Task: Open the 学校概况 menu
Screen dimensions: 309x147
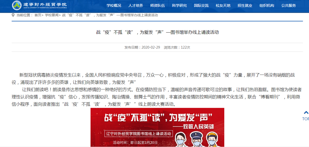Action: 114,6
